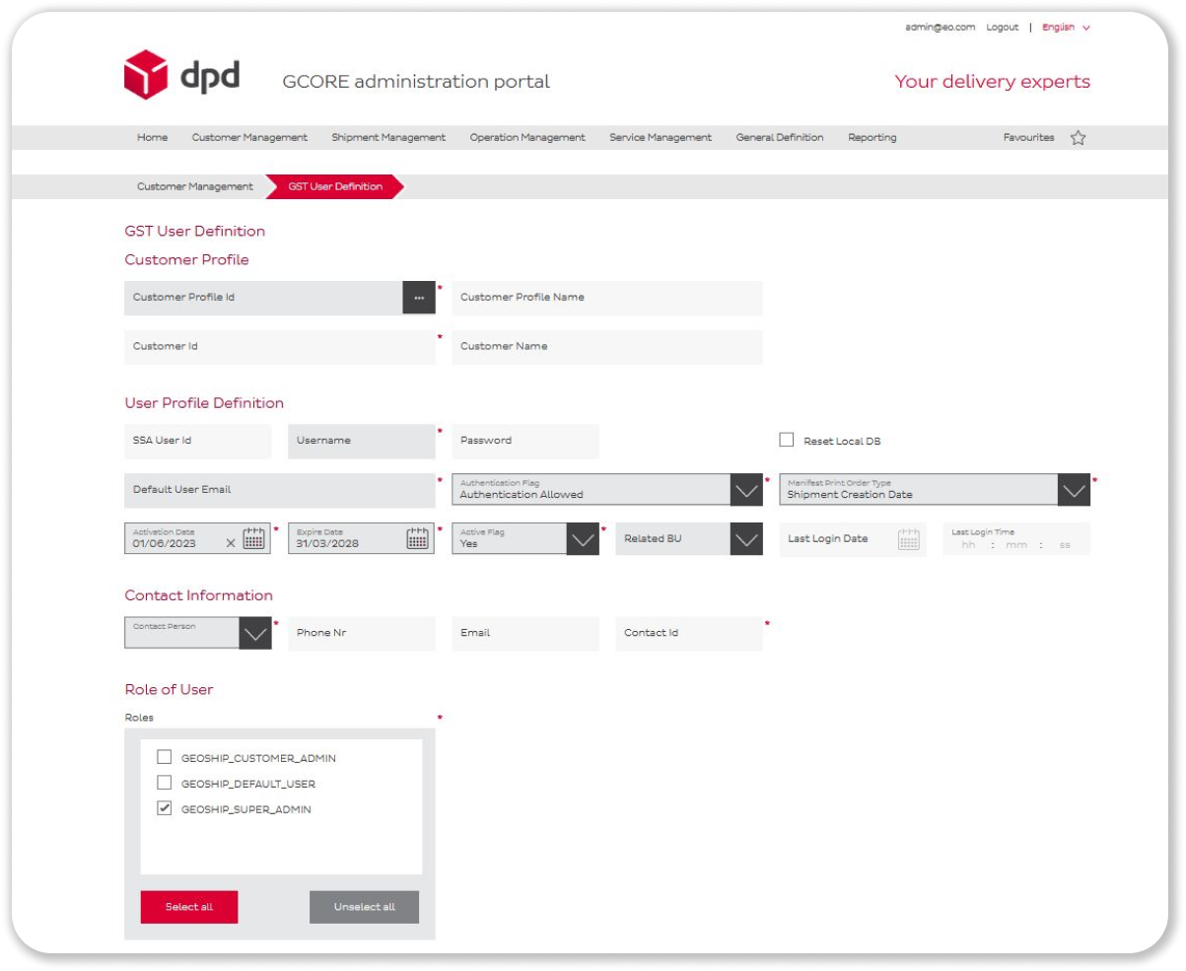Open the Expire Date calendar picker
This screenshot has height=971, width=1186.
pyautogui.click(x=418, y=538)
